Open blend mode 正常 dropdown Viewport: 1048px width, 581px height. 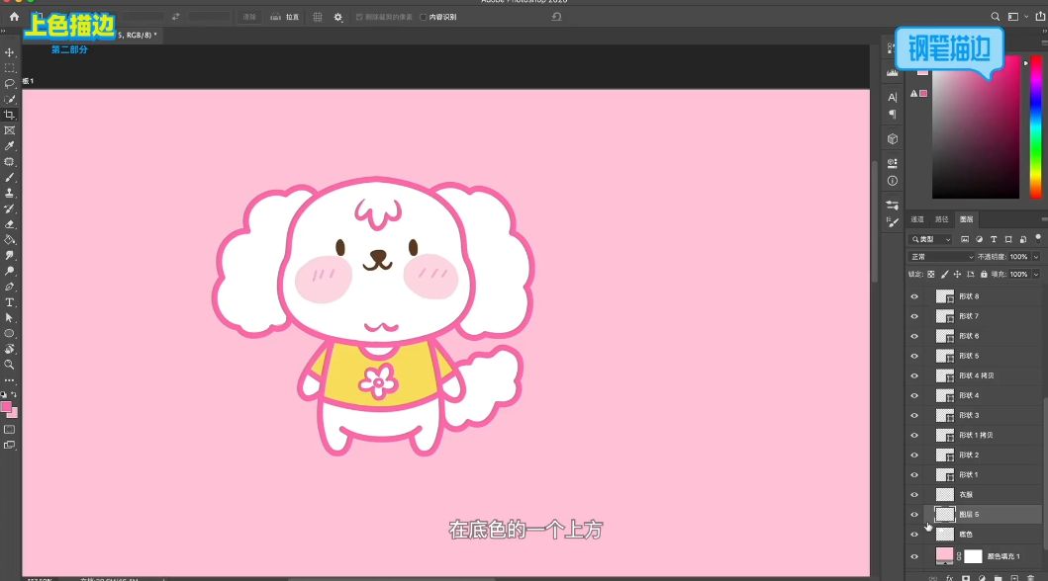coord(942,257)
